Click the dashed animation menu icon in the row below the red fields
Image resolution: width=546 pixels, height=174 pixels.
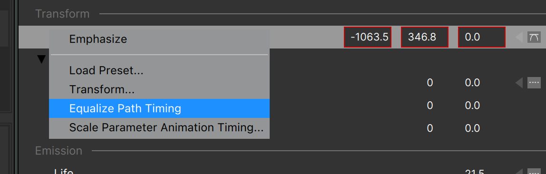click(534, 83)
